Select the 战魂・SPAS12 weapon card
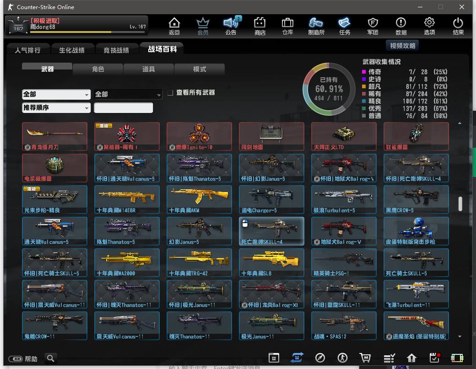The image size is (476, 369). click(344, 326)
